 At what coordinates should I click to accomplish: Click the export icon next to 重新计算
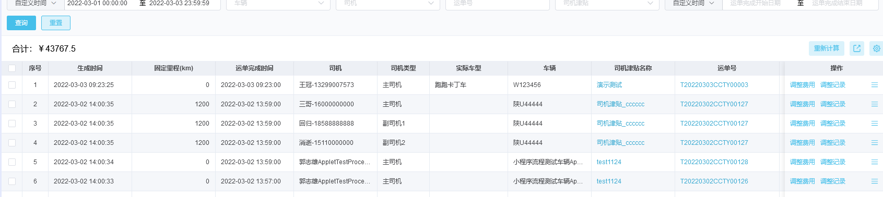coord(857,48)
